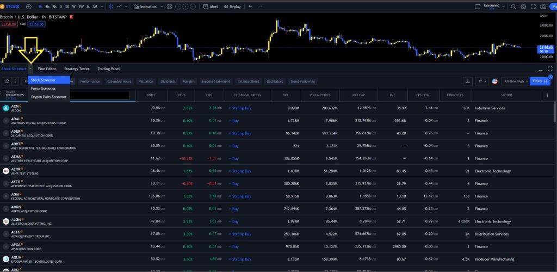Select the 3M timeframe

(x=95, y=7)
